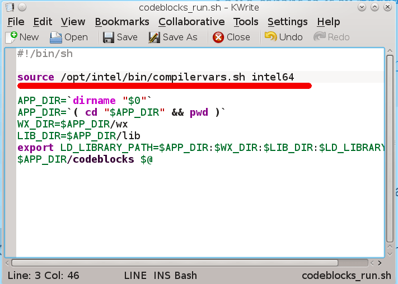
Task: Open the File menu
Action: (x=16, y=22)
